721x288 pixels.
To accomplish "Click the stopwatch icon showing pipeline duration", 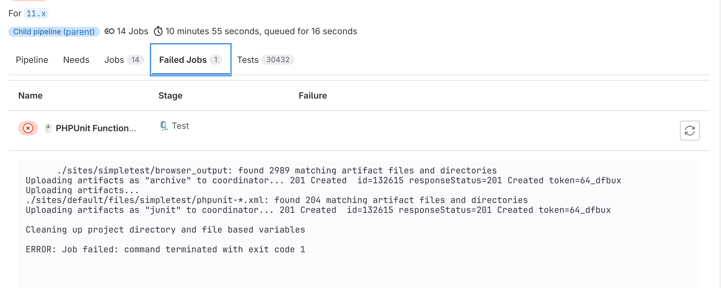I will 158,31.
